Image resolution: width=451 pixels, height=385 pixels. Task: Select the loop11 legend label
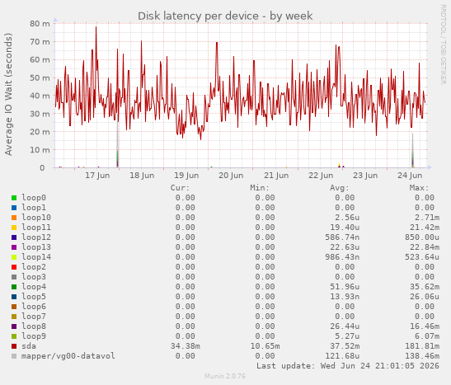click(x=36, y=228)
